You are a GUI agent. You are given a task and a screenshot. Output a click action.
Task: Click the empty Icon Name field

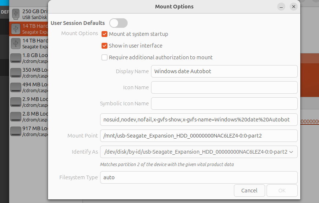coord(224,87)
